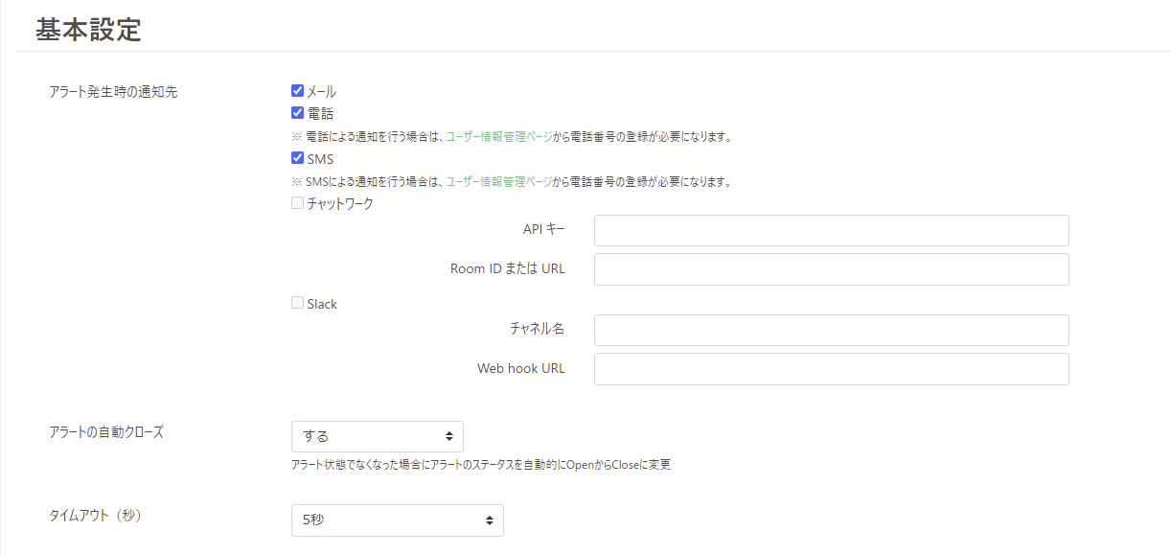Click the auto-close help text under the dropdown

480,465
